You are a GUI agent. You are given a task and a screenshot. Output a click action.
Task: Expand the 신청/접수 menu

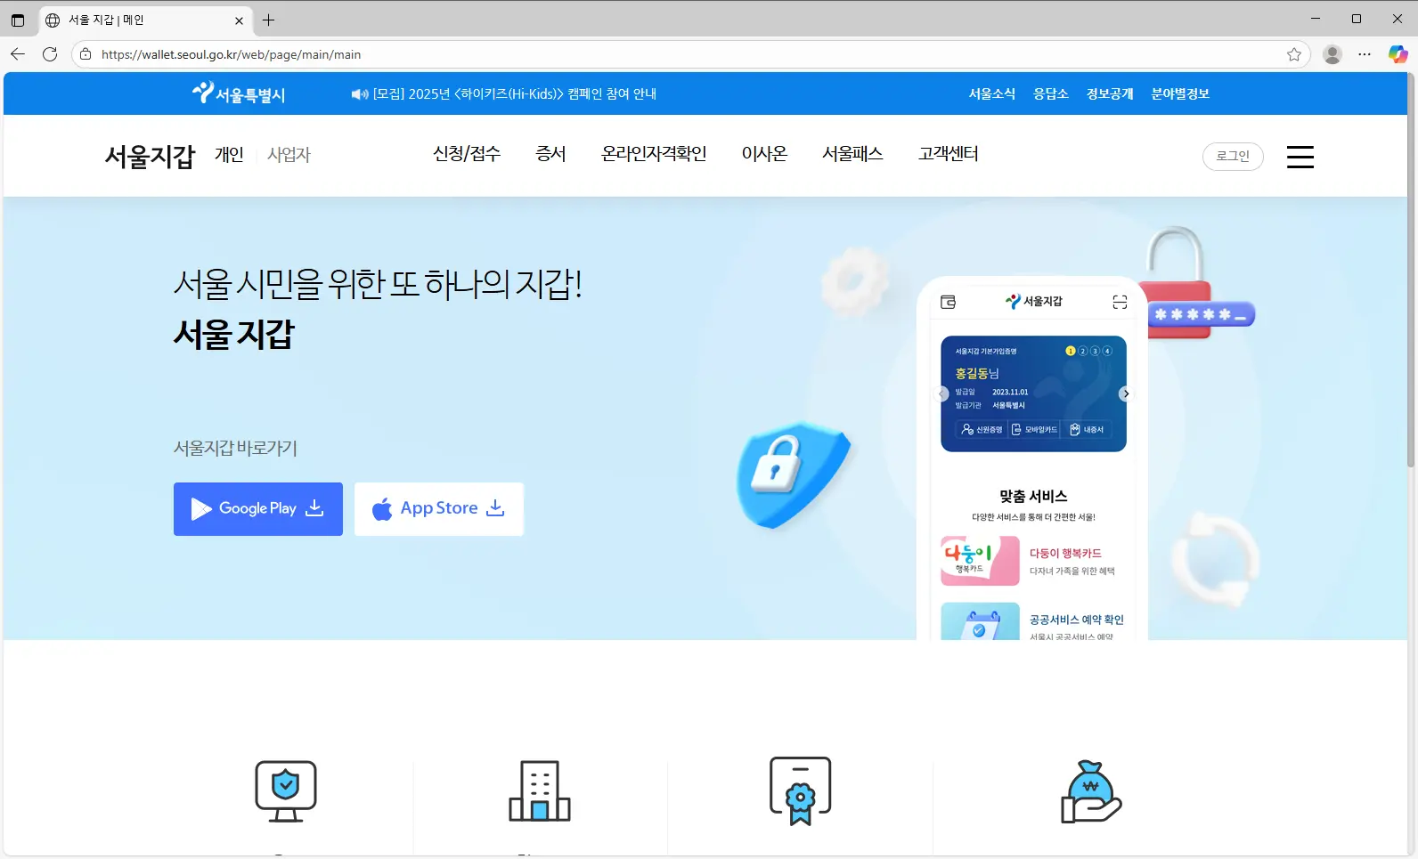(466, 154)
